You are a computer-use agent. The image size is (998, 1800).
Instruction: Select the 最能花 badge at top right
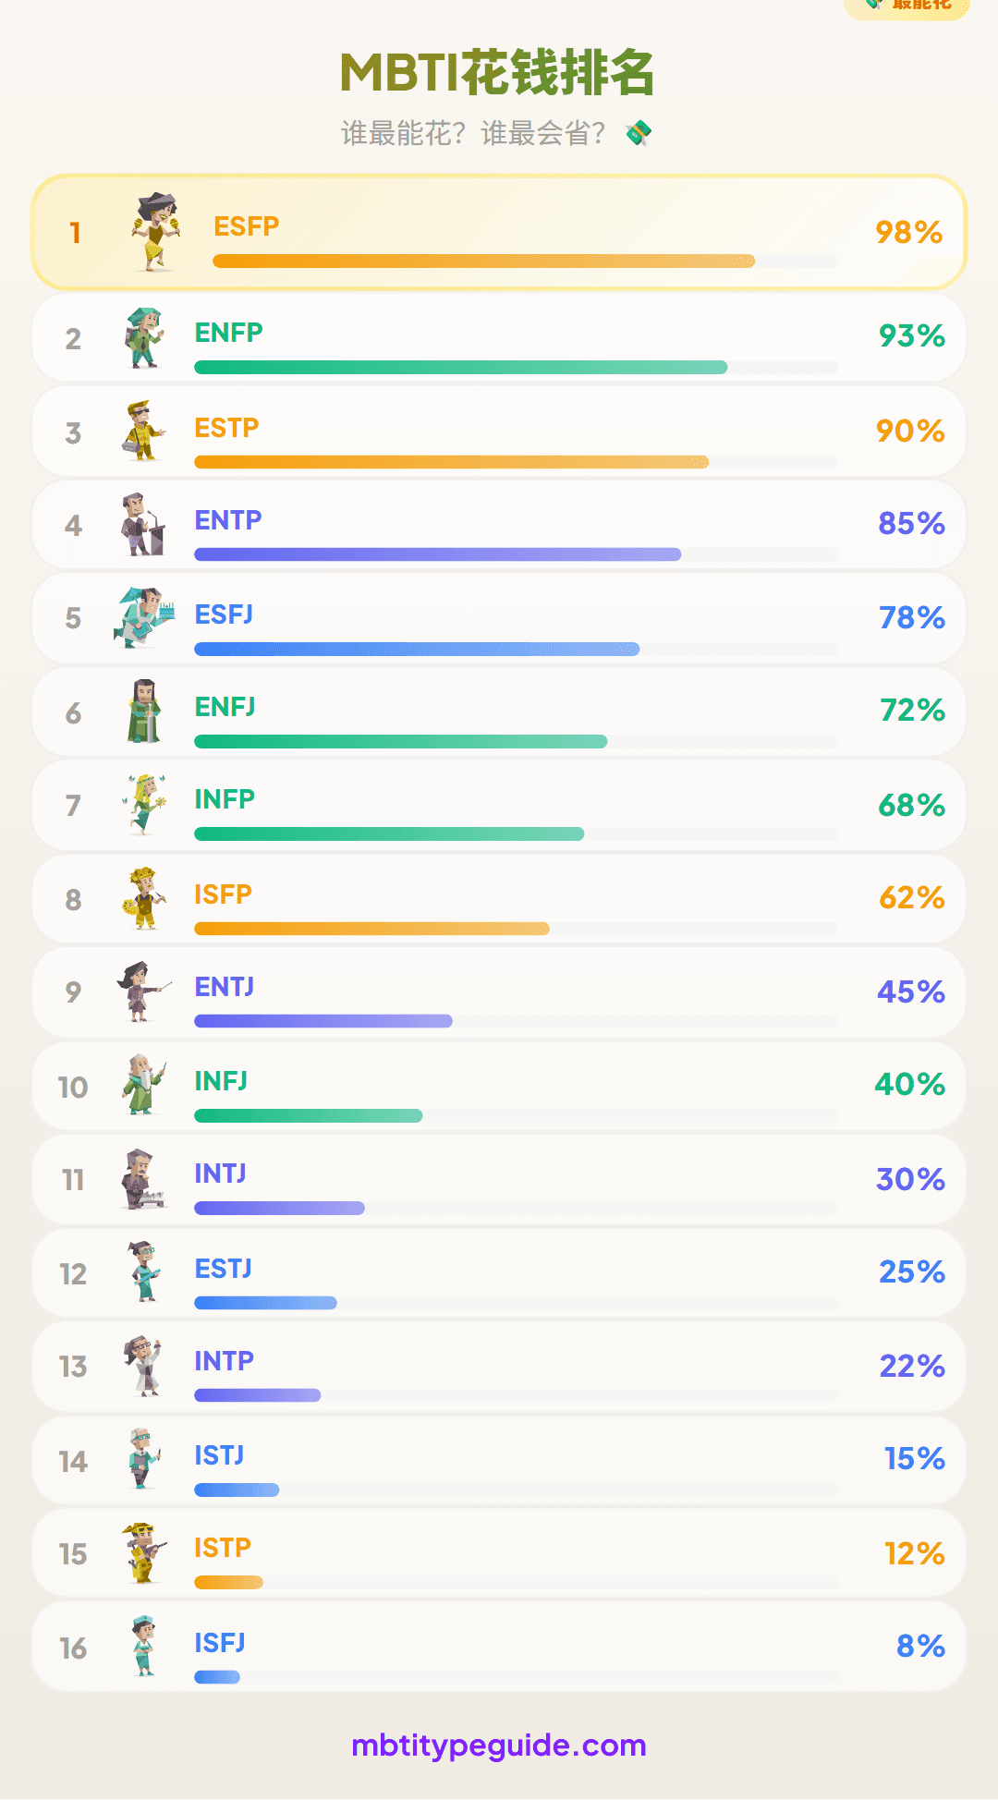[x=908, y=6]
